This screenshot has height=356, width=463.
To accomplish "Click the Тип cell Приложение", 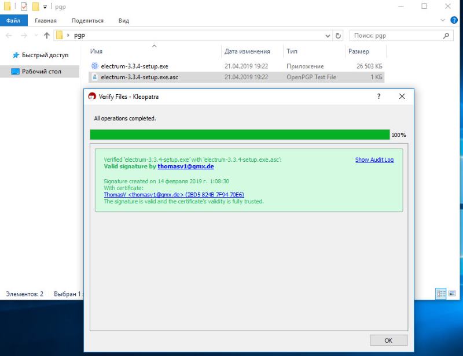I will pos(305,66).
